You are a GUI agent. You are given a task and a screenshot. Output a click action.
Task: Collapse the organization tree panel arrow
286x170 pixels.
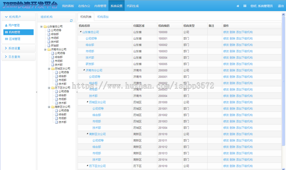[x=77, y=92]
